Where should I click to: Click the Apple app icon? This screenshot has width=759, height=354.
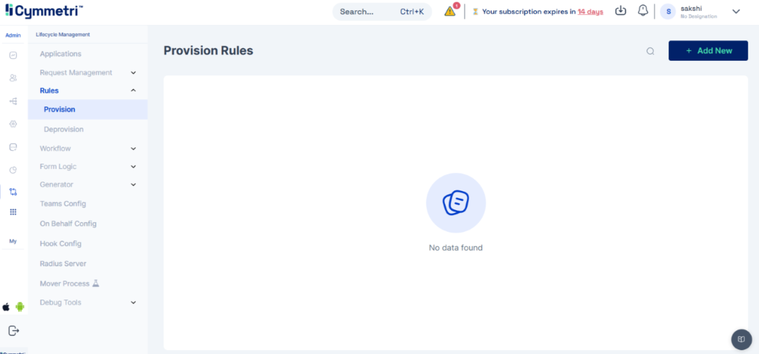pyautogui.click(x=6, y=307)
